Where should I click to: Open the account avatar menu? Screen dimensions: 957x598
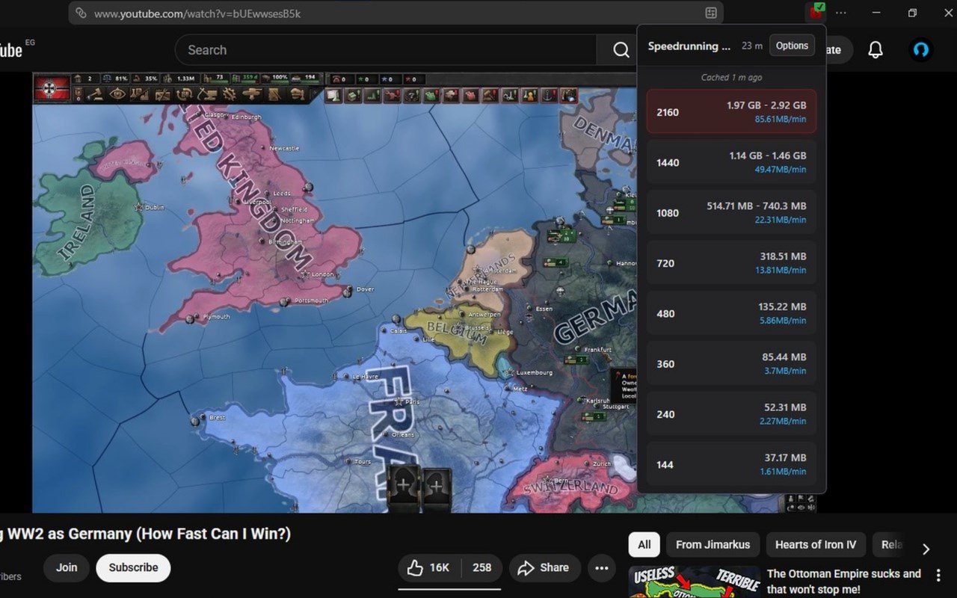coord(920,50)
